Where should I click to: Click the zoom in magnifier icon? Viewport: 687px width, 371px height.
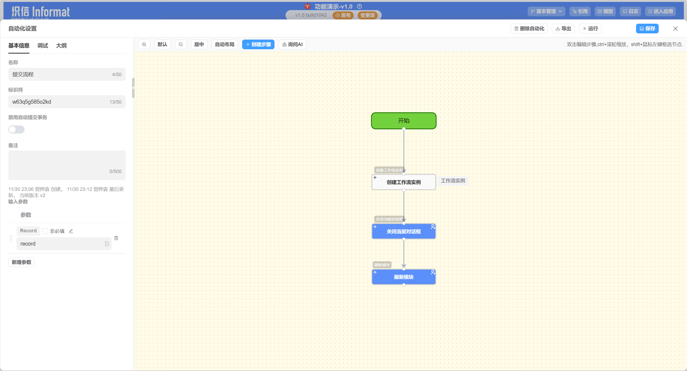[x=144, y=44]
